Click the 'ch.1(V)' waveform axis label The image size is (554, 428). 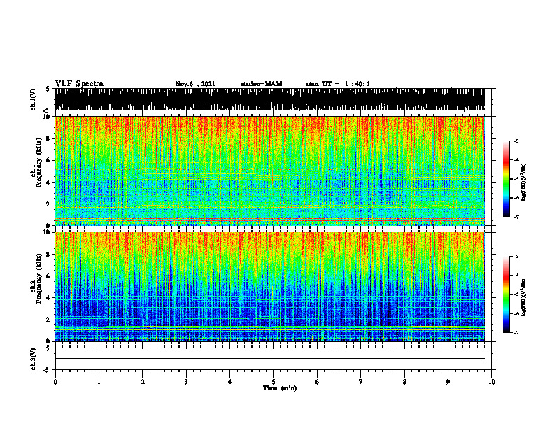click(x=34, y=99)
